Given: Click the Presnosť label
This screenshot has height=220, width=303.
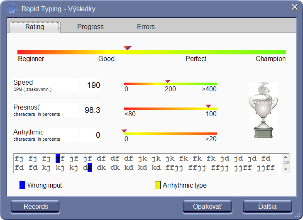Looking at the screenshot, I should [x=27, y=107].
